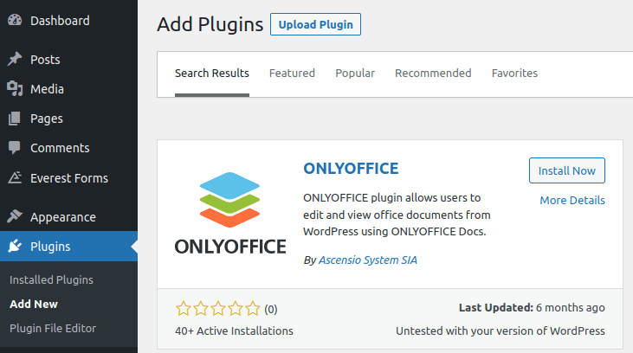
Task: Click the Comments bubble icon
Action: coord(15,148)
